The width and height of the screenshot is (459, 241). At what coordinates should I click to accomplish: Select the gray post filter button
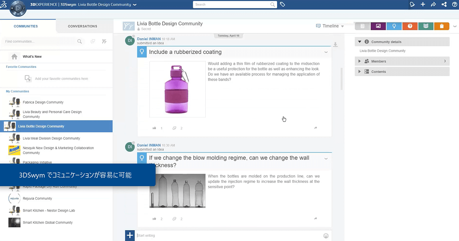coord(362,26)
